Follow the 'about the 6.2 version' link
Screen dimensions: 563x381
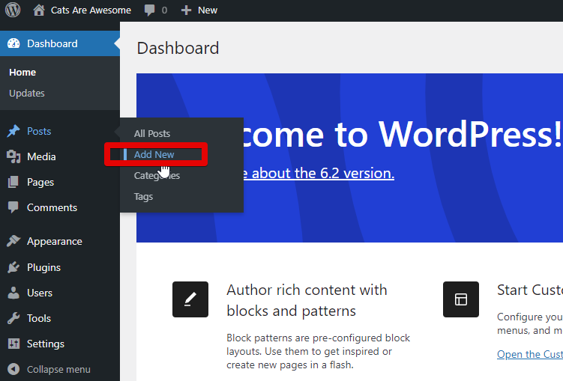[x=319, y=174]
